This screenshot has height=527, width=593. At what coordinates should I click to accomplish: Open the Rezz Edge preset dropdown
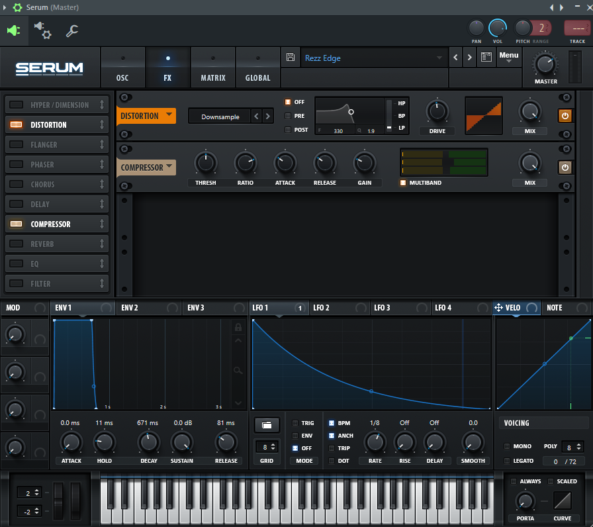pos(374,58)
